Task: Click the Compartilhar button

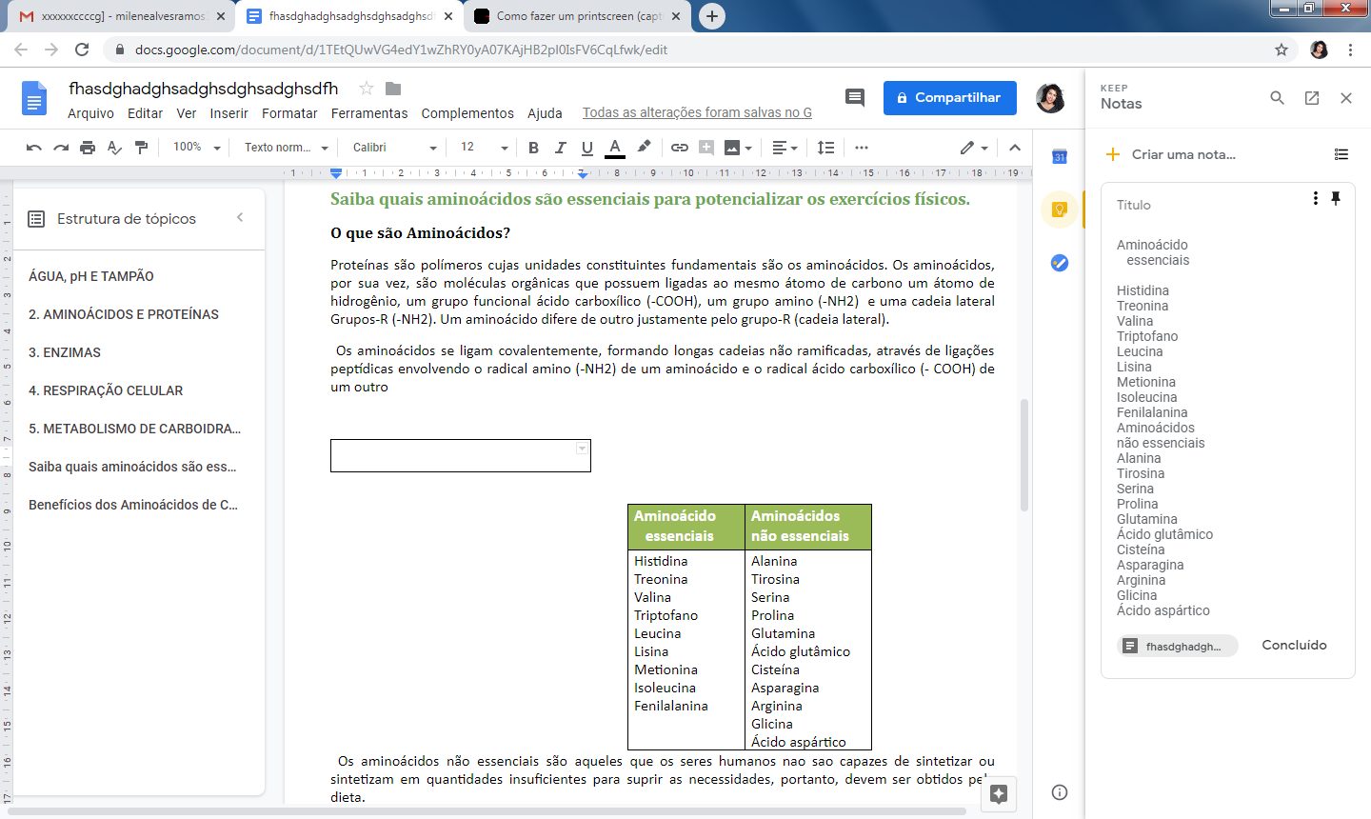Action: click(949, 98)
